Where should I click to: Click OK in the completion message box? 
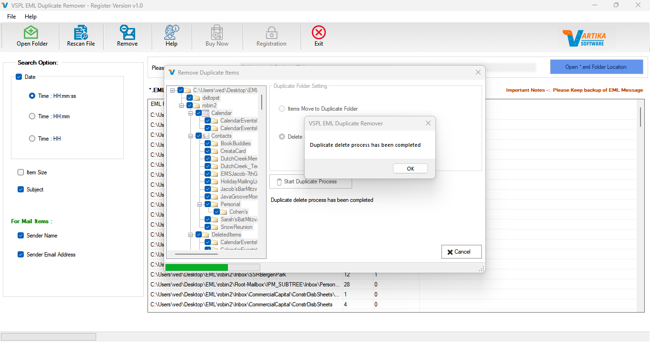(410, 169)
